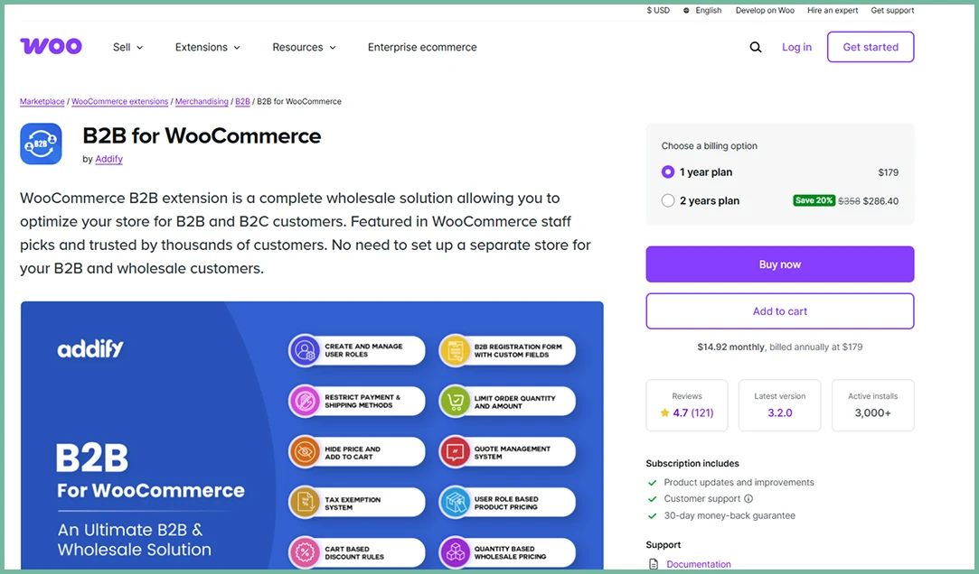Screen dimensions: 979x574
Task: Open the Addify vendor link
Action: pos(108,159)
